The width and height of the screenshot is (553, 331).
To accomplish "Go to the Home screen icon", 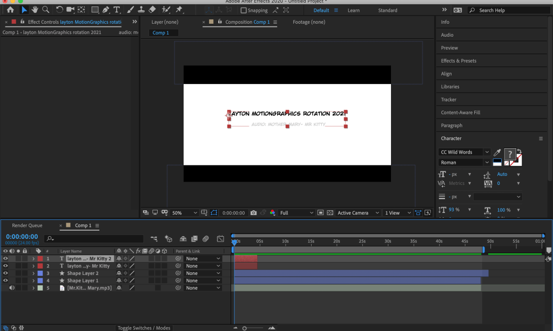I will [11, 10].
